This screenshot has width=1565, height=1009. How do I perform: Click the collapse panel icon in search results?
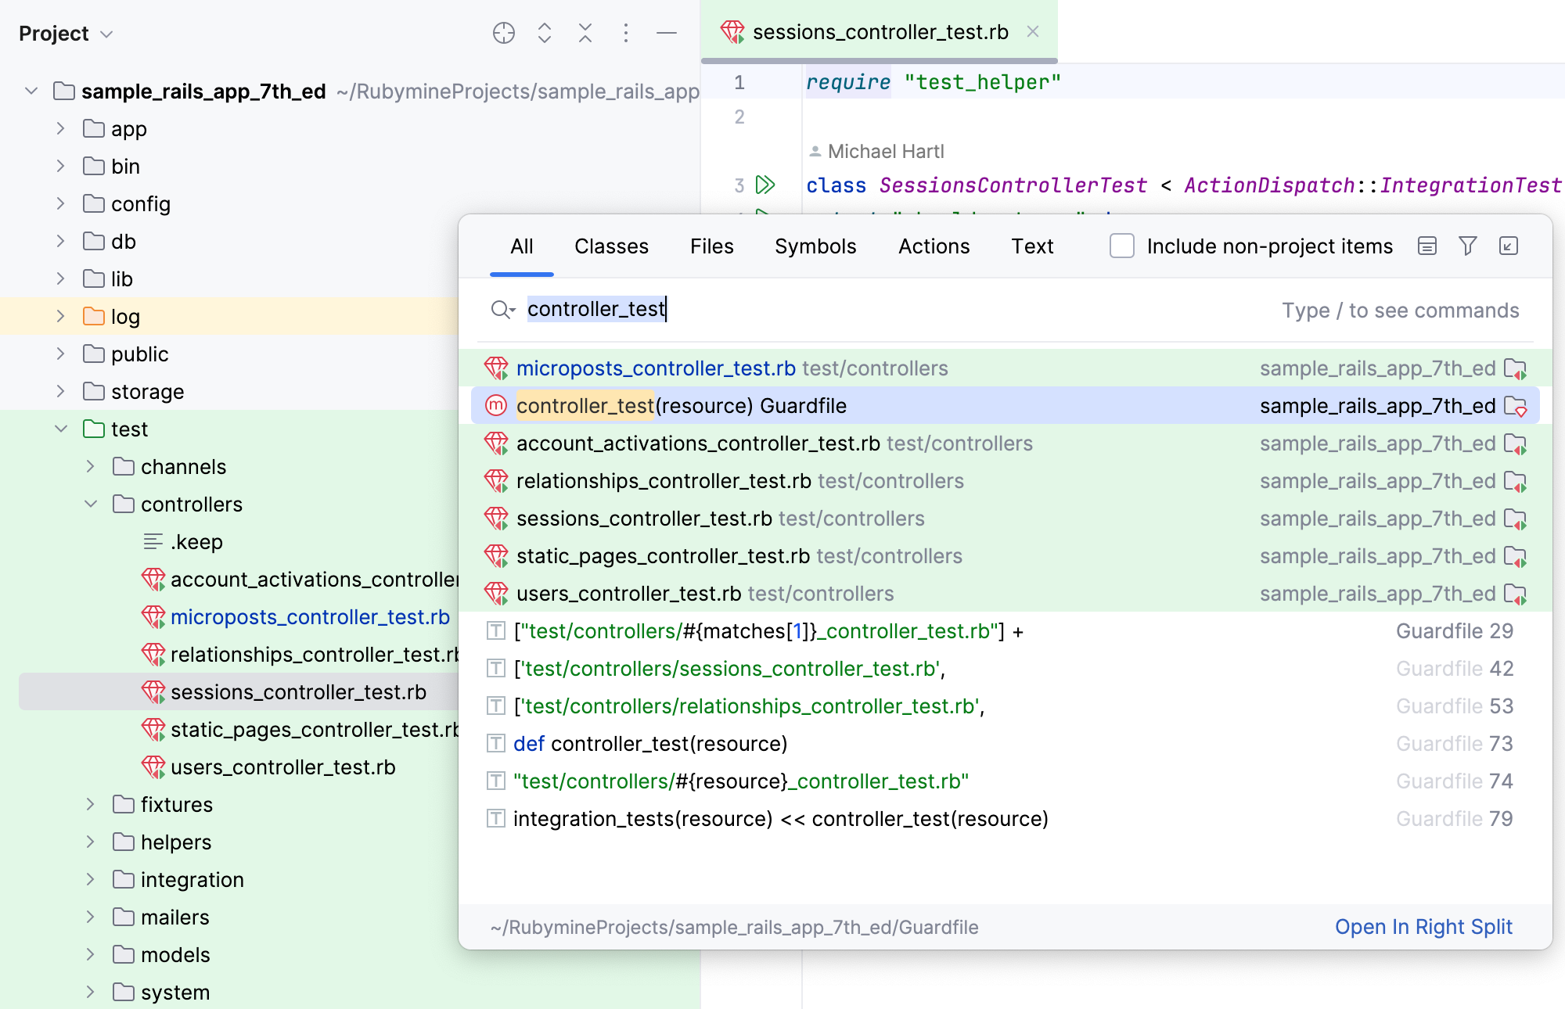1509,247
